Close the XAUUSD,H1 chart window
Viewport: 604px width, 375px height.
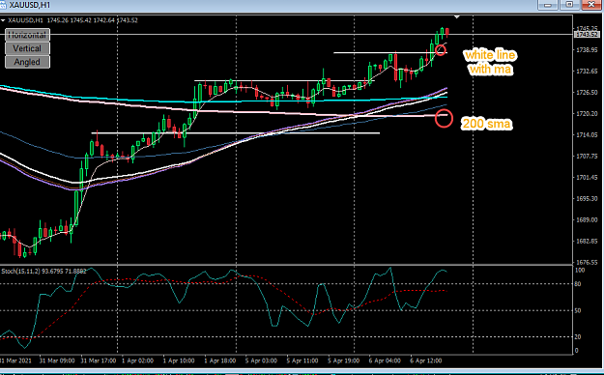592,5
